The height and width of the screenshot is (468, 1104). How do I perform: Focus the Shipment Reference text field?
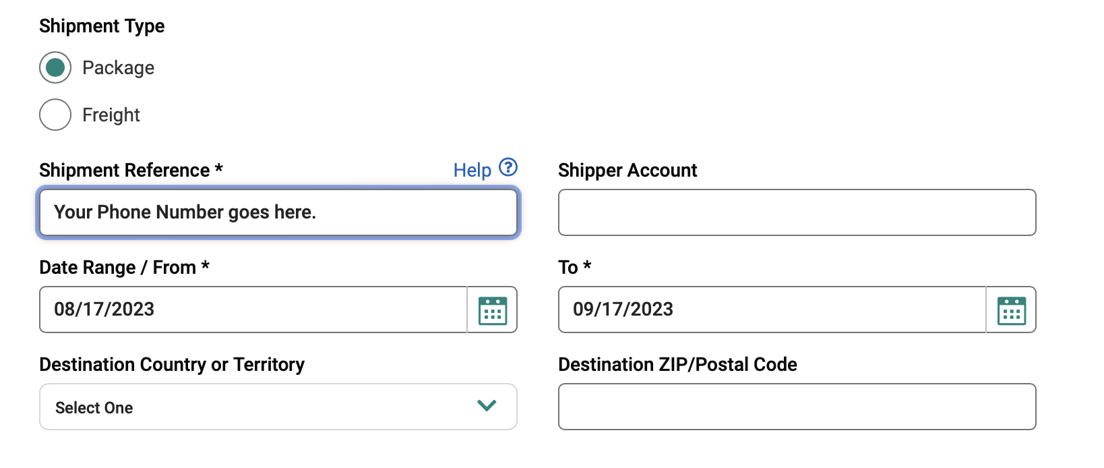click(x=278, y=212)
